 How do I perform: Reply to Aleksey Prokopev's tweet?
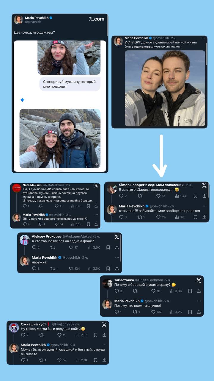(34, 247)
